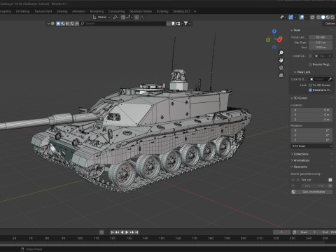This screenshot has height=252, width=336.
Task: Click the colorful display mode icon
Action: click(52, 24)
